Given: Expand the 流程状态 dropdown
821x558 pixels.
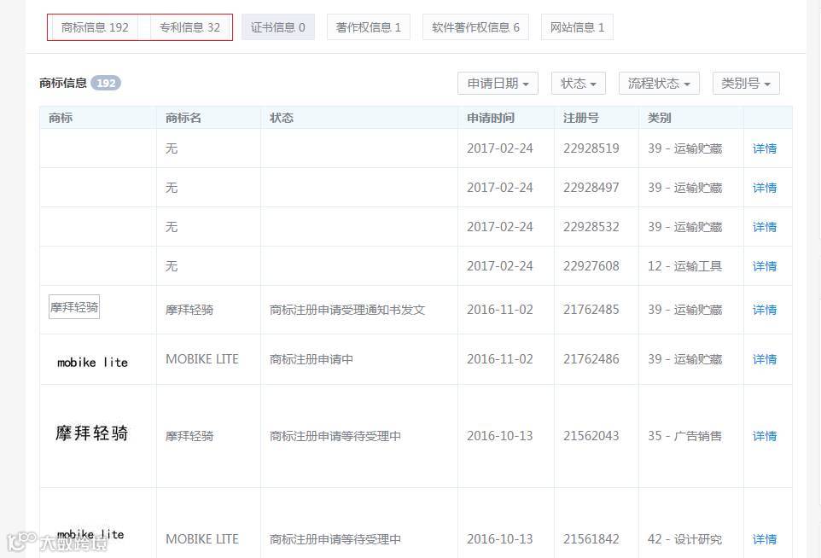Looking at the screenshot, I should (x=659, y=84).
